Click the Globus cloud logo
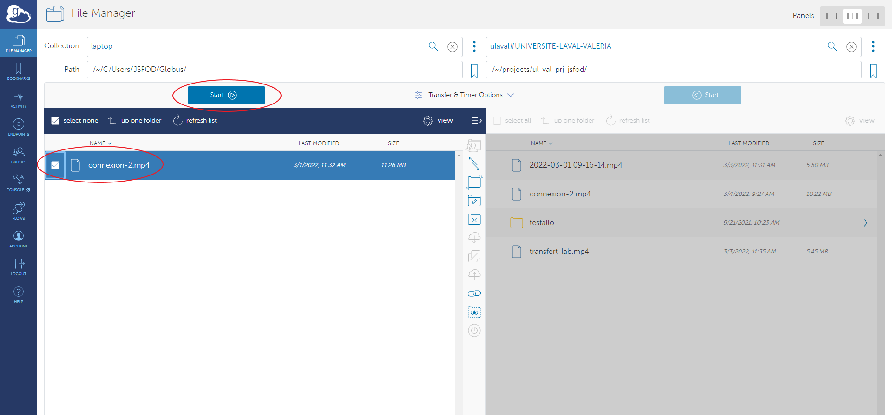 (19, 14)
